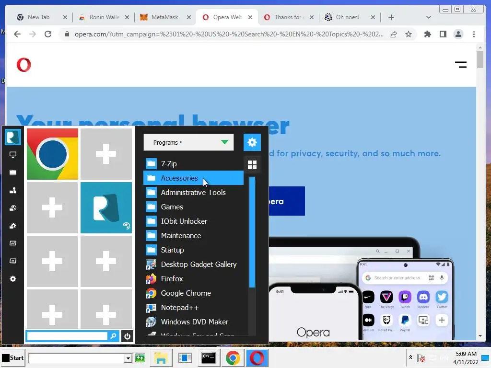Open command prompt on taskbar
The image size is (491, 368).
tap(209, 358)
